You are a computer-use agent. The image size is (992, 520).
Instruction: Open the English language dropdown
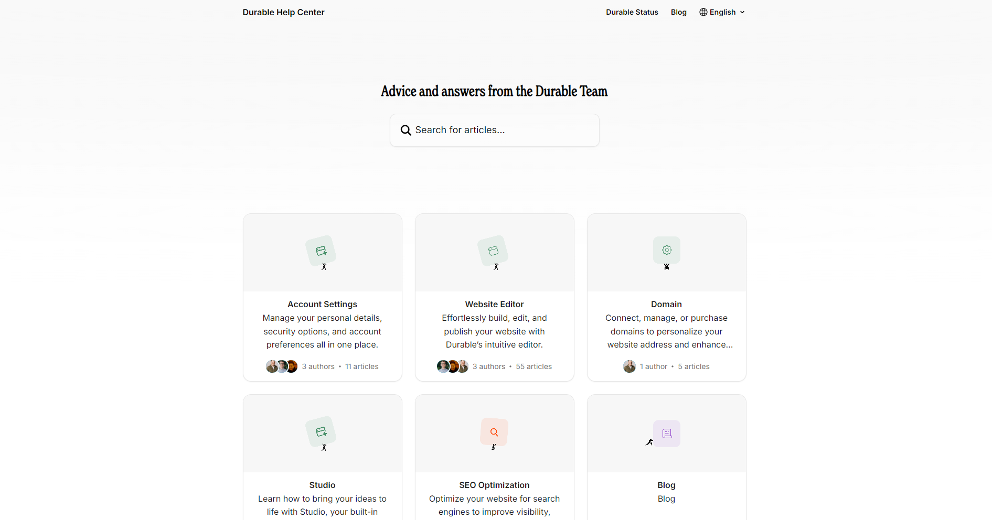[x=722, y=12]
